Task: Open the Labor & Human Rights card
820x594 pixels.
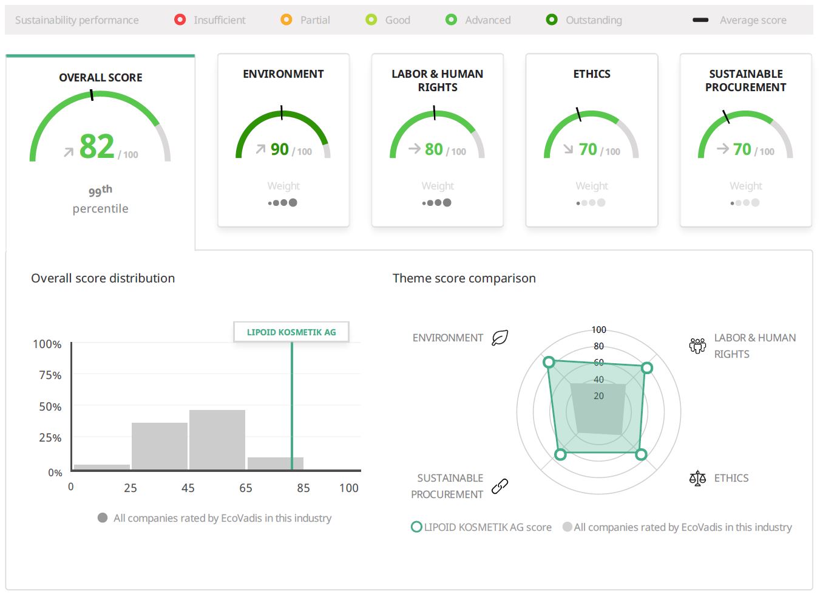Action: pyautogui.click(x=438, y=140)
